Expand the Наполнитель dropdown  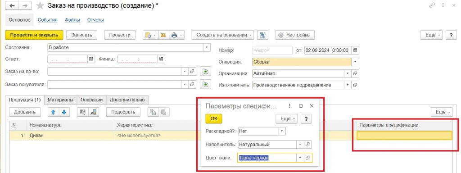tap(300, 145)
